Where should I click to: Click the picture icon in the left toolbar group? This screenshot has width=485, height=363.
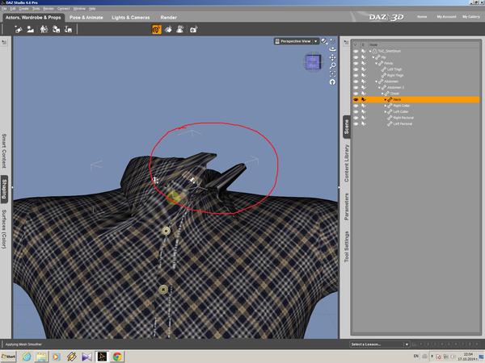31,30
